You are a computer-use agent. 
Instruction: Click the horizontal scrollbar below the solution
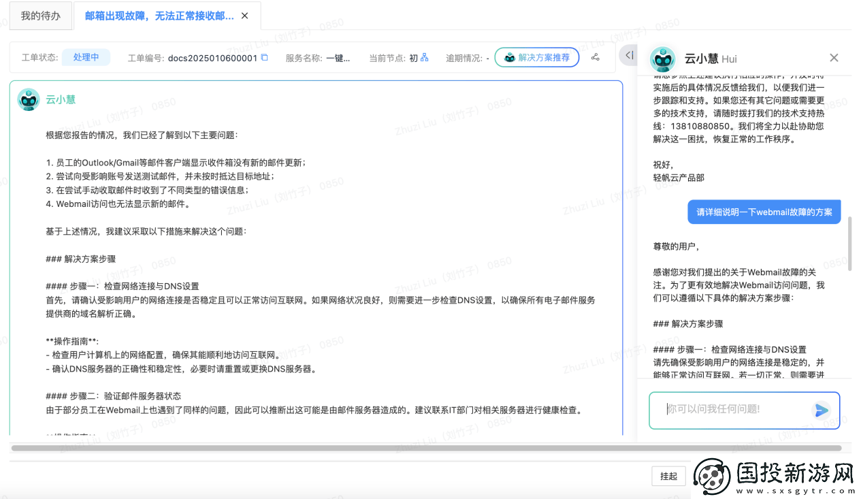tap(426, 449)
